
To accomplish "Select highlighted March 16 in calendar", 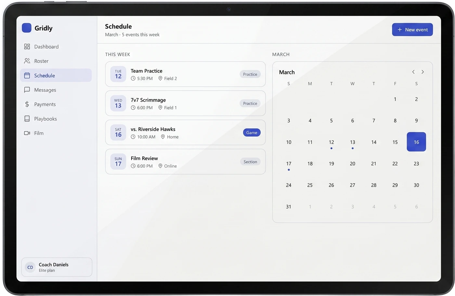I will (x=416, y=142).
